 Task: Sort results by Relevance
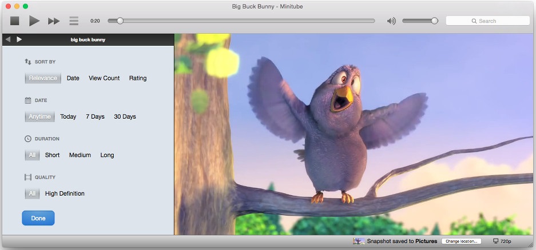coord(43,78)
